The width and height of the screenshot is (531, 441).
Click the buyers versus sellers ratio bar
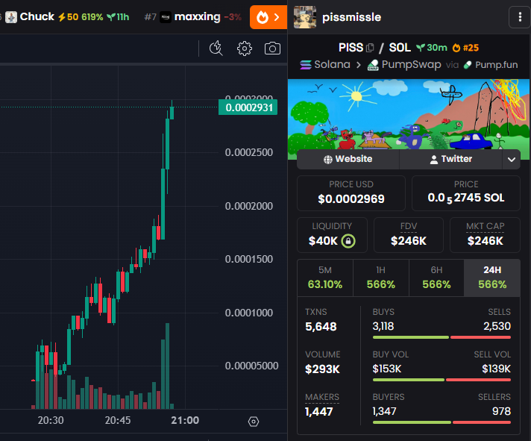(442, 422)
